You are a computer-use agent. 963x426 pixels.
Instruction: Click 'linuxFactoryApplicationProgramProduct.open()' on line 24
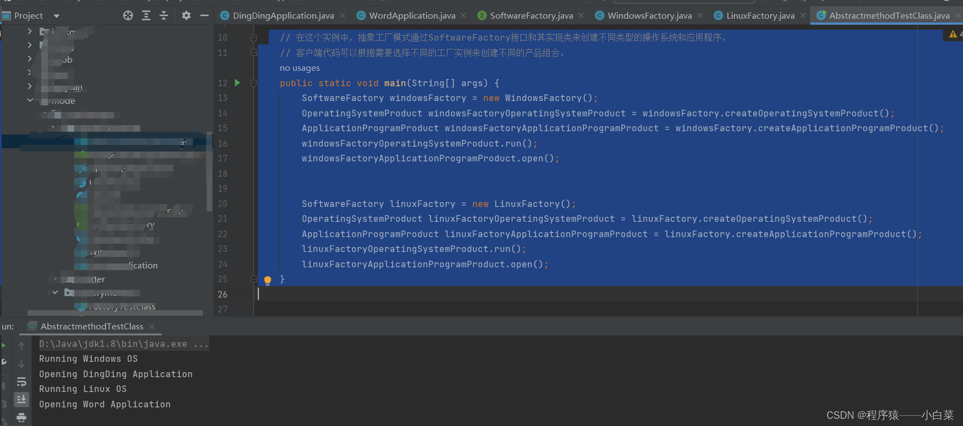pyautogui.click(x=423, y=264)
